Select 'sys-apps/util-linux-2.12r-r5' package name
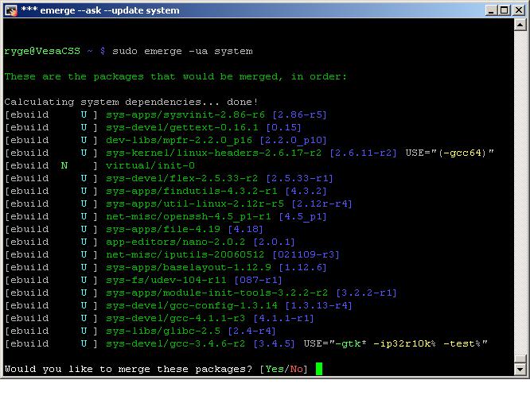Screen dimensions: 530x407 [x=195, y=203]
